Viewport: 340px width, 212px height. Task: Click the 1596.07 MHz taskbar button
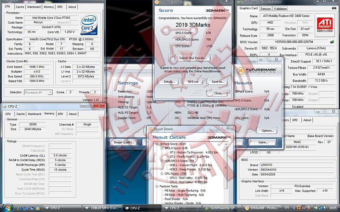(102, 208)
